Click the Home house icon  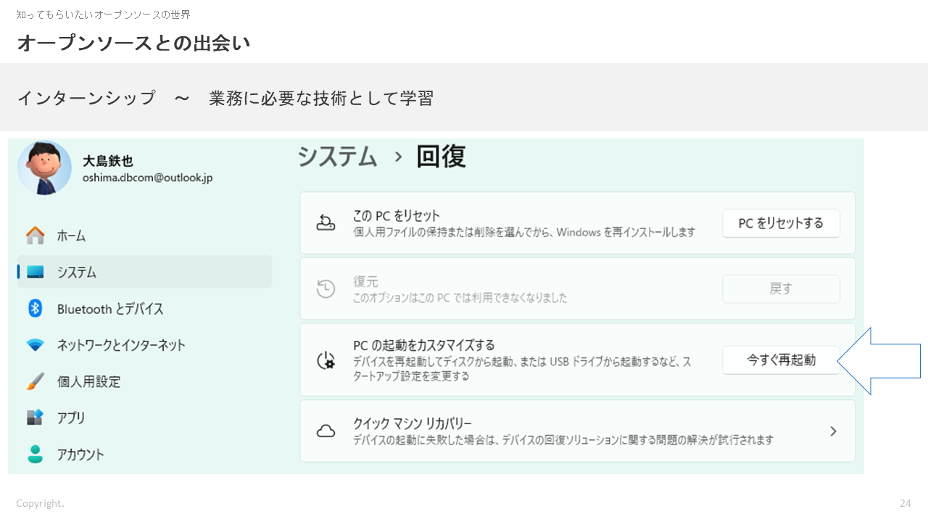35,236
